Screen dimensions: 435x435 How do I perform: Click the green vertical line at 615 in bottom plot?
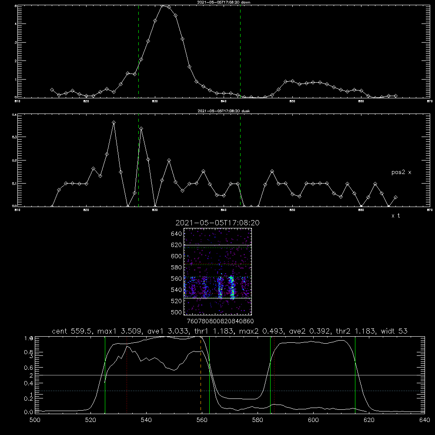click(355, 375)
